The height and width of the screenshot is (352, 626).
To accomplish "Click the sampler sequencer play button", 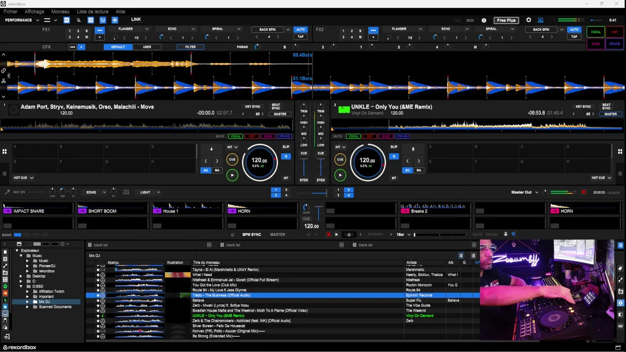I will pos(336,235).
